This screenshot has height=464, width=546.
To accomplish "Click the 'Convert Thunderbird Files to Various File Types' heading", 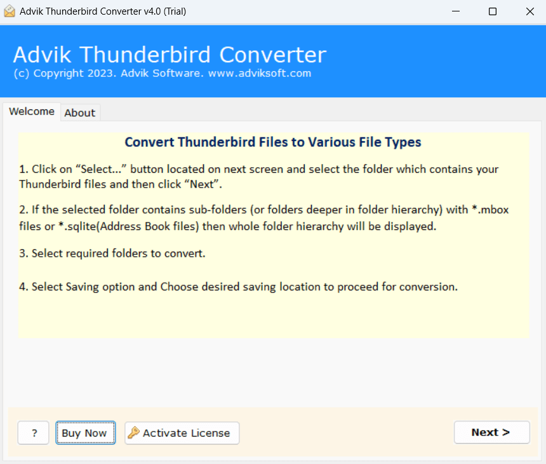I will 273,142.
